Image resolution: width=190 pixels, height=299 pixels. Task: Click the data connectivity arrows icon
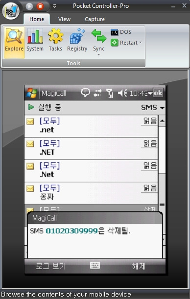(x=97, y=93)
